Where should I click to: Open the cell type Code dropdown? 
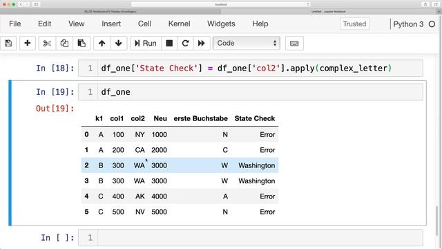coord(247,43)
